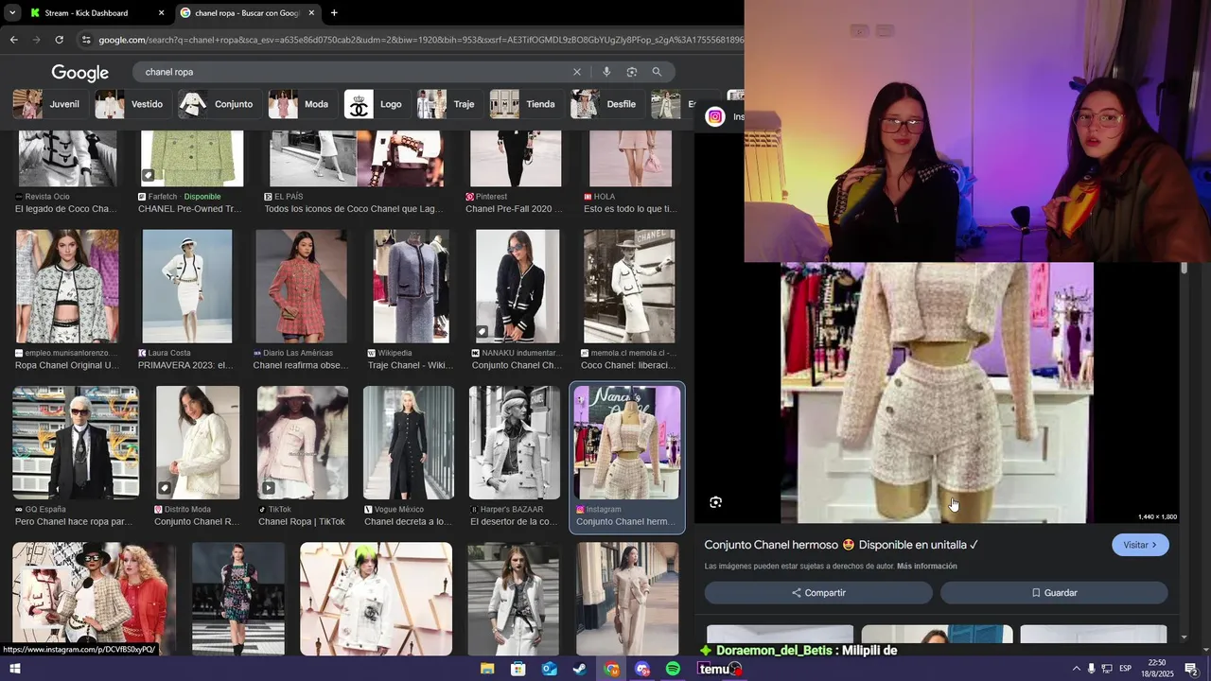The height and width of the screenshot is (681, 1211).
Task: Open Discord from the taskbar
Action: 642,669
